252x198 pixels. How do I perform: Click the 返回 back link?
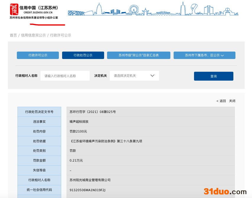221,101
